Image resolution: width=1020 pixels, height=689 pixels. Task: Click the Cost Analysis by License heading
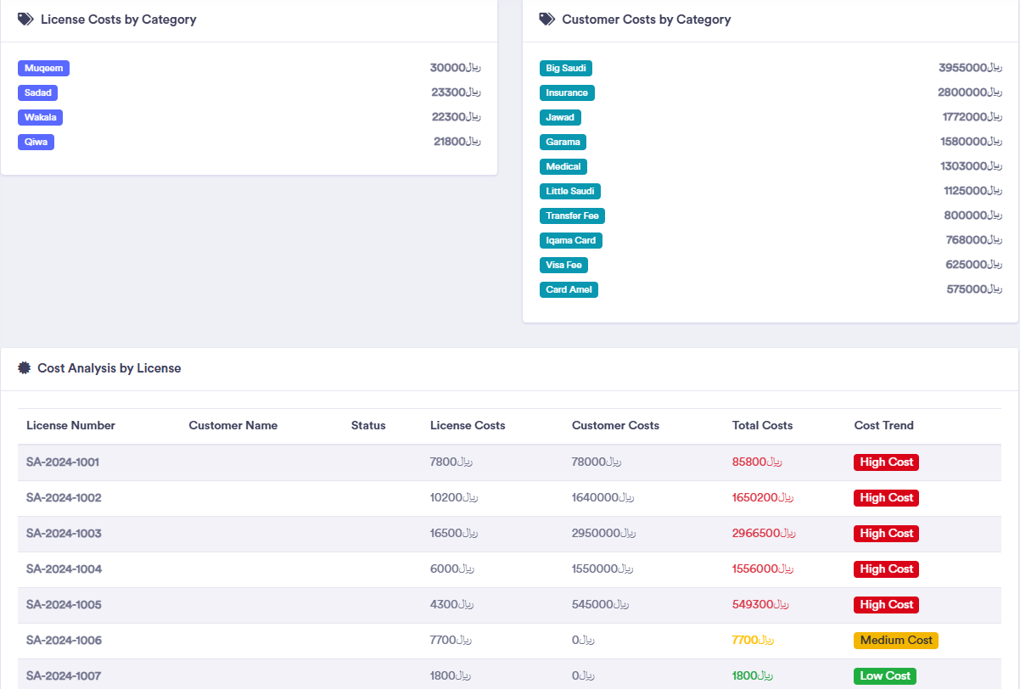[x=109, y=368]
